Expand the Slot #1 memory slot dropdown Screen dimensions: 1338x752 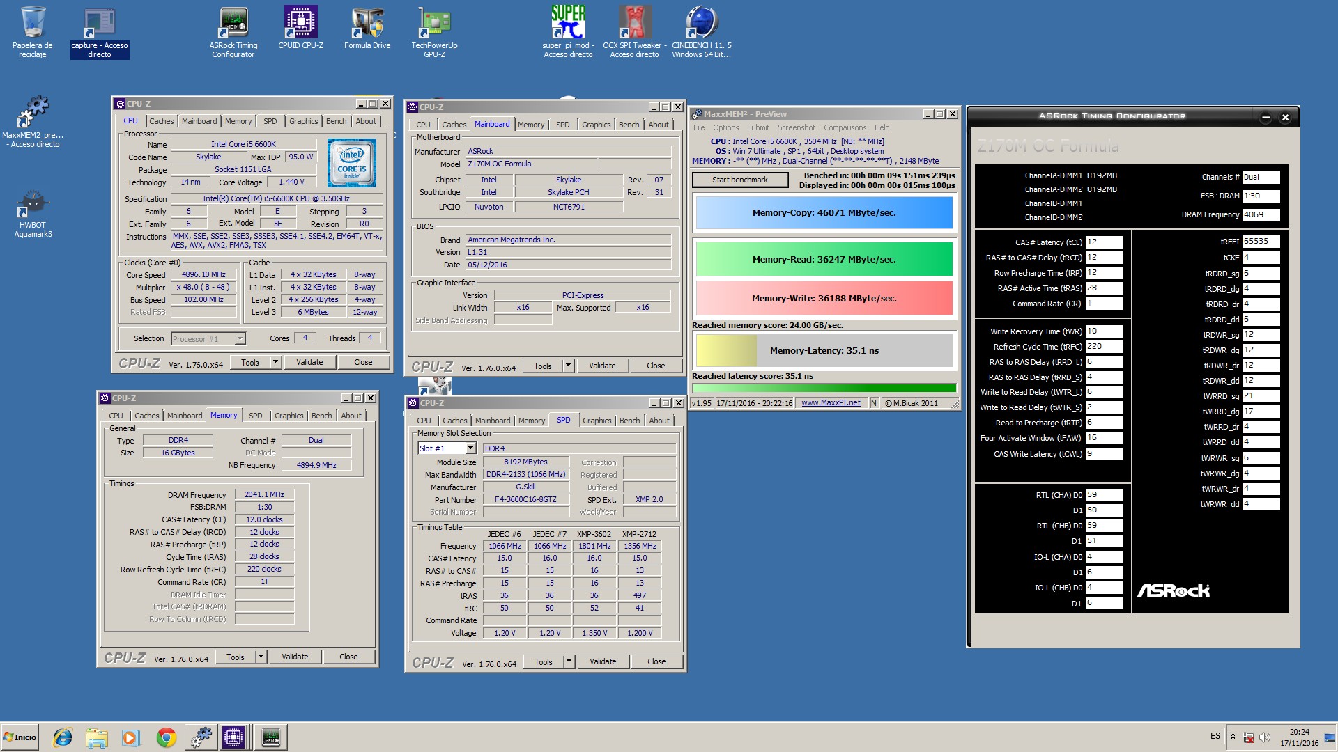(471, 448)
